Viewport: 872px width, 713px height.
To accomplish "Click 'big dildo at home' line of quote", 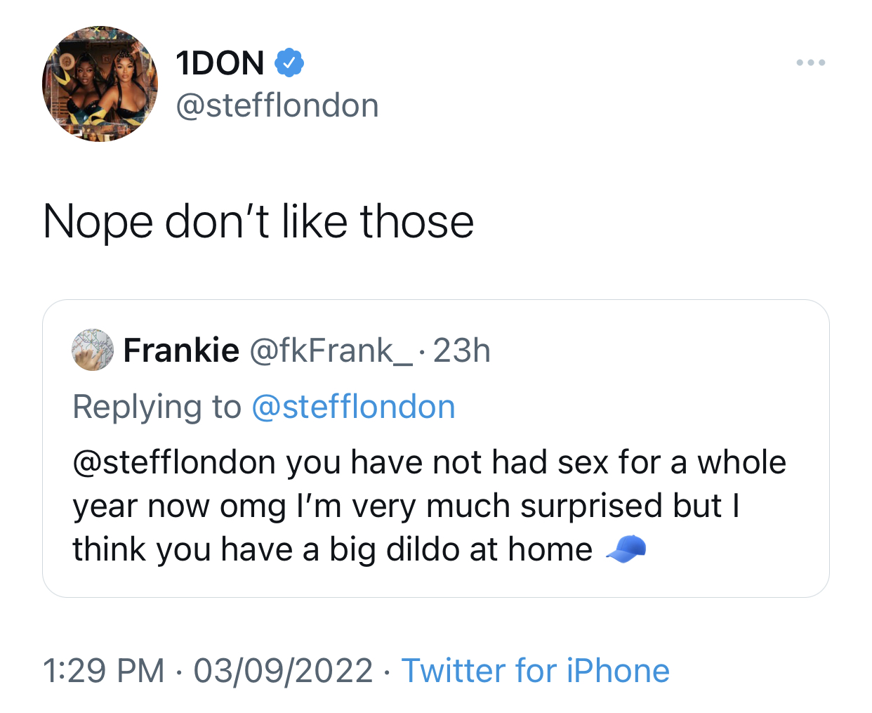I will (x=359, y=550).
